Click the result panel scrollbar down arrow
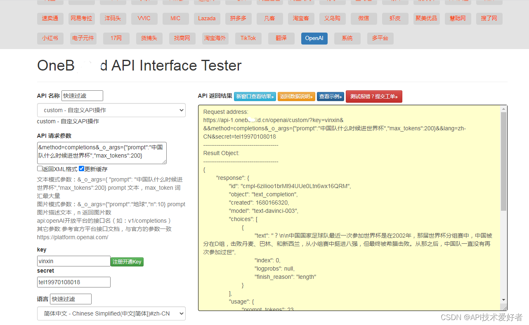Viewport: 529px width, 325px height. tap(503, 299)
